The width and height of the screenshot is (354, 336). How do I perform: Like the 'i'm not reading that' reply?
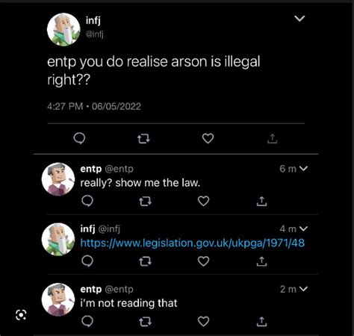tap(203, 321)
